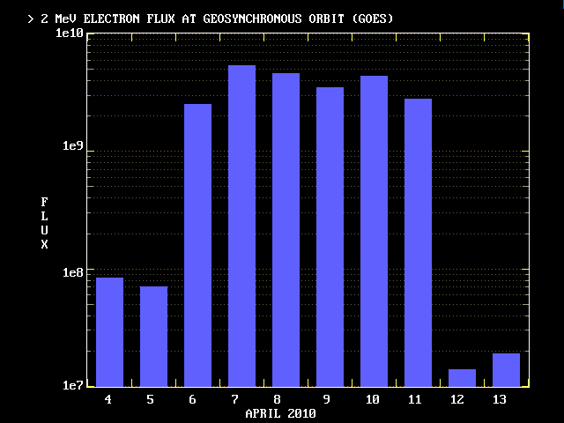The height and width of the screenshot is (423, 564).
Task: Click x-axis date label 11
Action: (415, 399)
